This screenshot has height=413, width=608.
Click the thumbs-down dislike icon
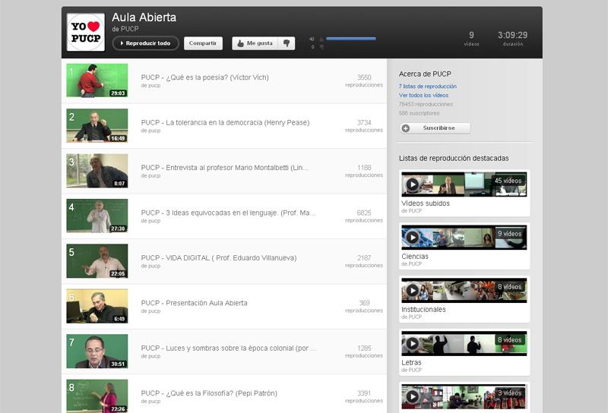[287, 43]
